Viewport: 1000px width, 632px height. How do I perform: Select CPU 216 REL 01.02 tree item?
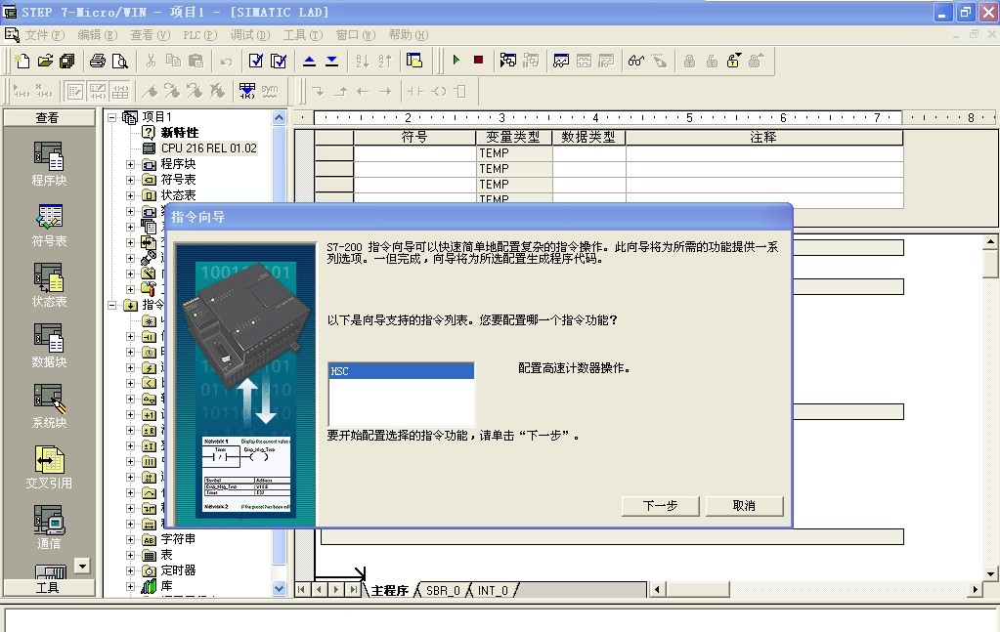coord(208,148)
